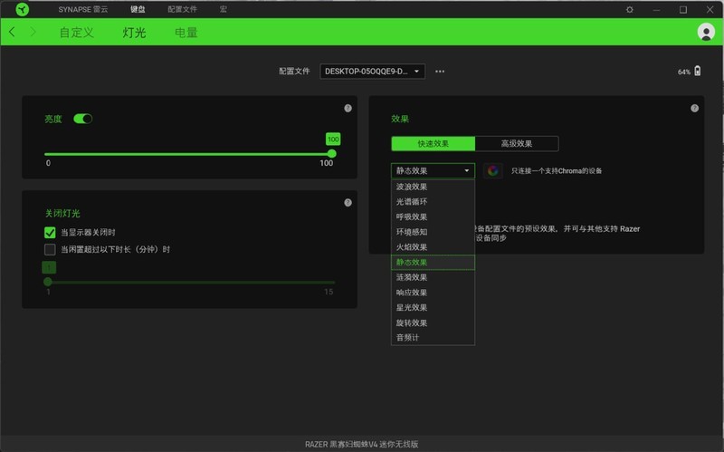Open the settings gear icon

[x=629, y=9]
